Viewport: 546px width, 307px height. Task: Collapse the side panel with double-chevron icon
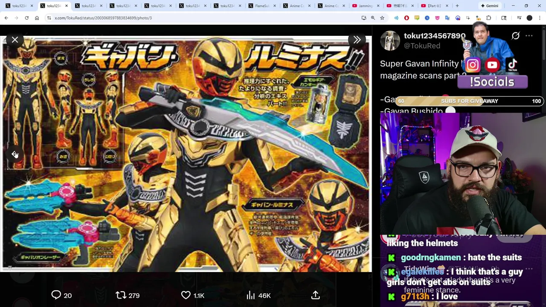[x=357, y=40]
